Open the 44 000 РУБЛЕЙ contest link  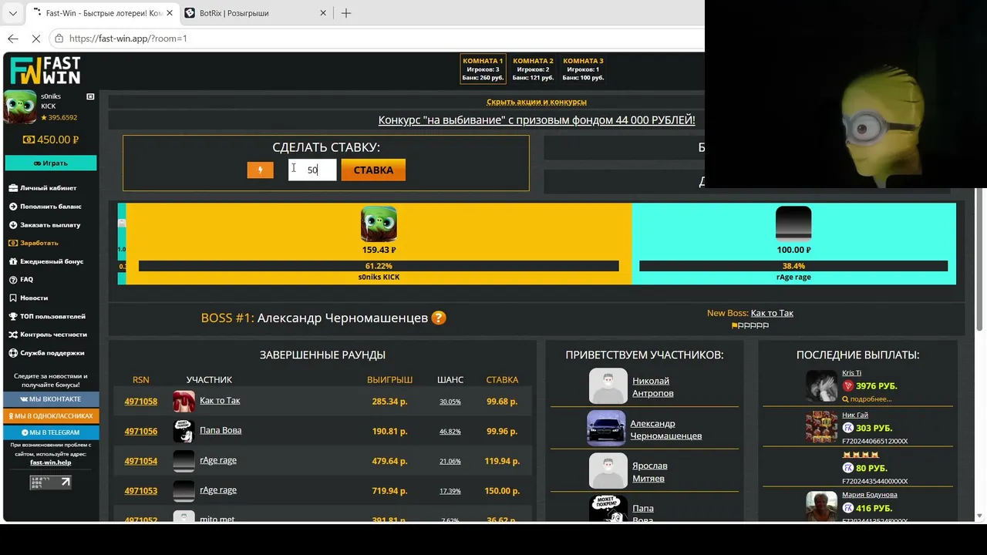pyautogui.click(x=537, y=120)
